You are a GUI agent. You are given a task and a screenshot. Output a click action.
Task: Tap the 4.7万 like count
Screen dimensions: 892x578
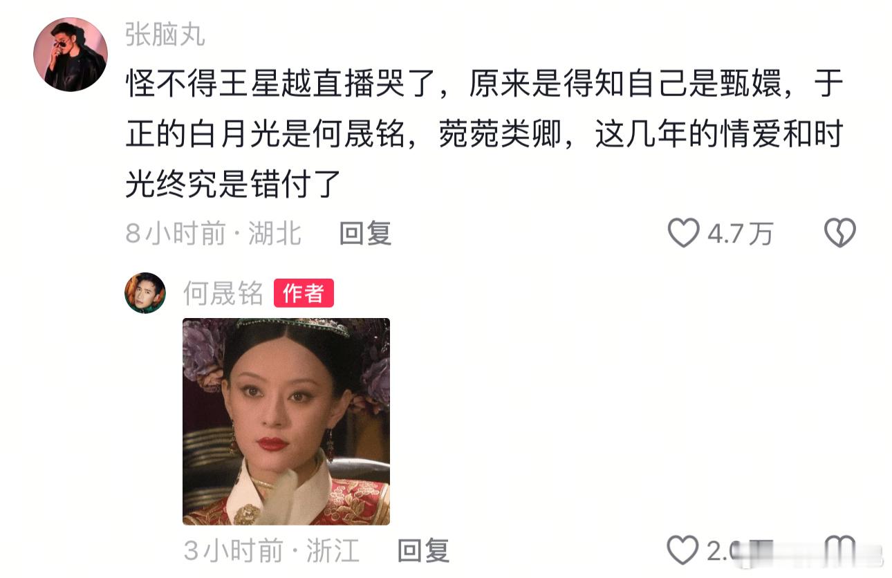739,234
